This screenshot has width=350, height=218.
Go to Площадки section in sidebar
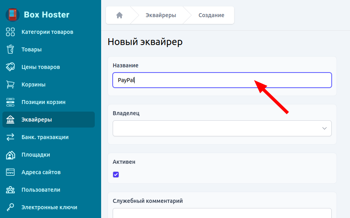tap(36, 155)
